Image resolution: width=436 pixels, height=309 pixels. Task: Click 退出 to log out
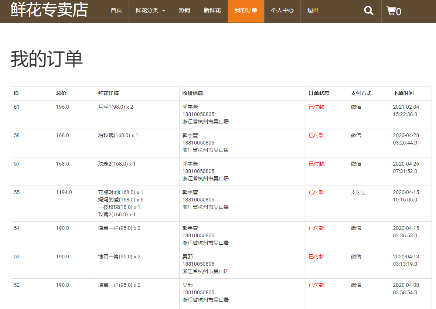(312, 10)
